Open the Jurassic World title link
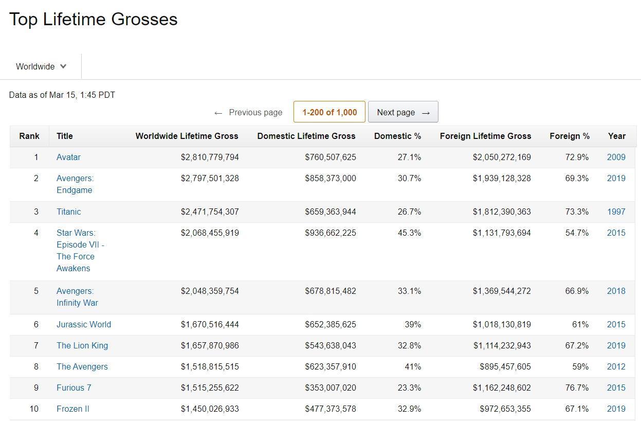641x421 pixels. pyautogui.click(x=84, y=324)
